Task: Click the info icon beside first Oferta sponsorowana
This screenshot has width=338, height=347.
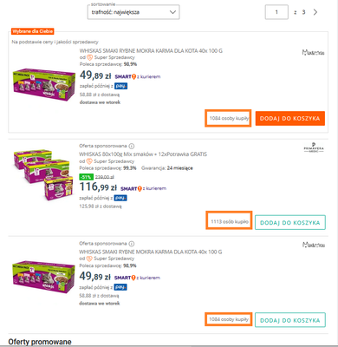Action: [x=132, y=146]
